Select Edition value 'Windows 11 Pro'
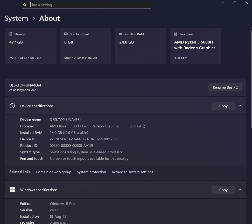 coord(62,204)
